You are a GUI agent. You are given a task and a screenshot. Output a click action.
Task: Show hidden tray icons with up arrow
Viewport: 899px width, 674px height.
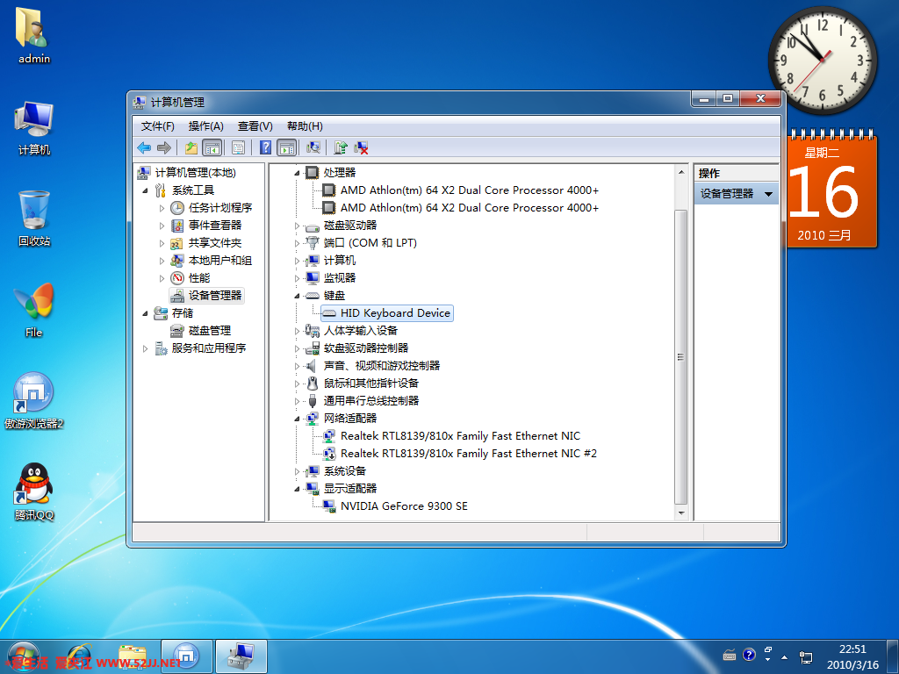click(x=784, y=656)
